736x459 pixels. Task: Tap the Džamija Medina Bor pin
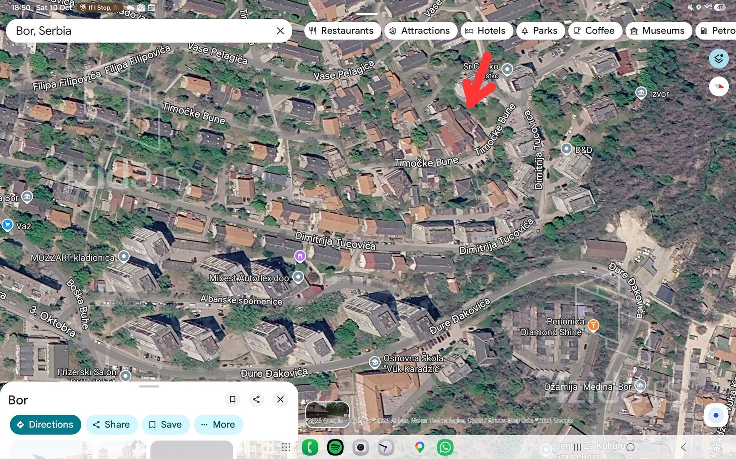tap(640, 385)
